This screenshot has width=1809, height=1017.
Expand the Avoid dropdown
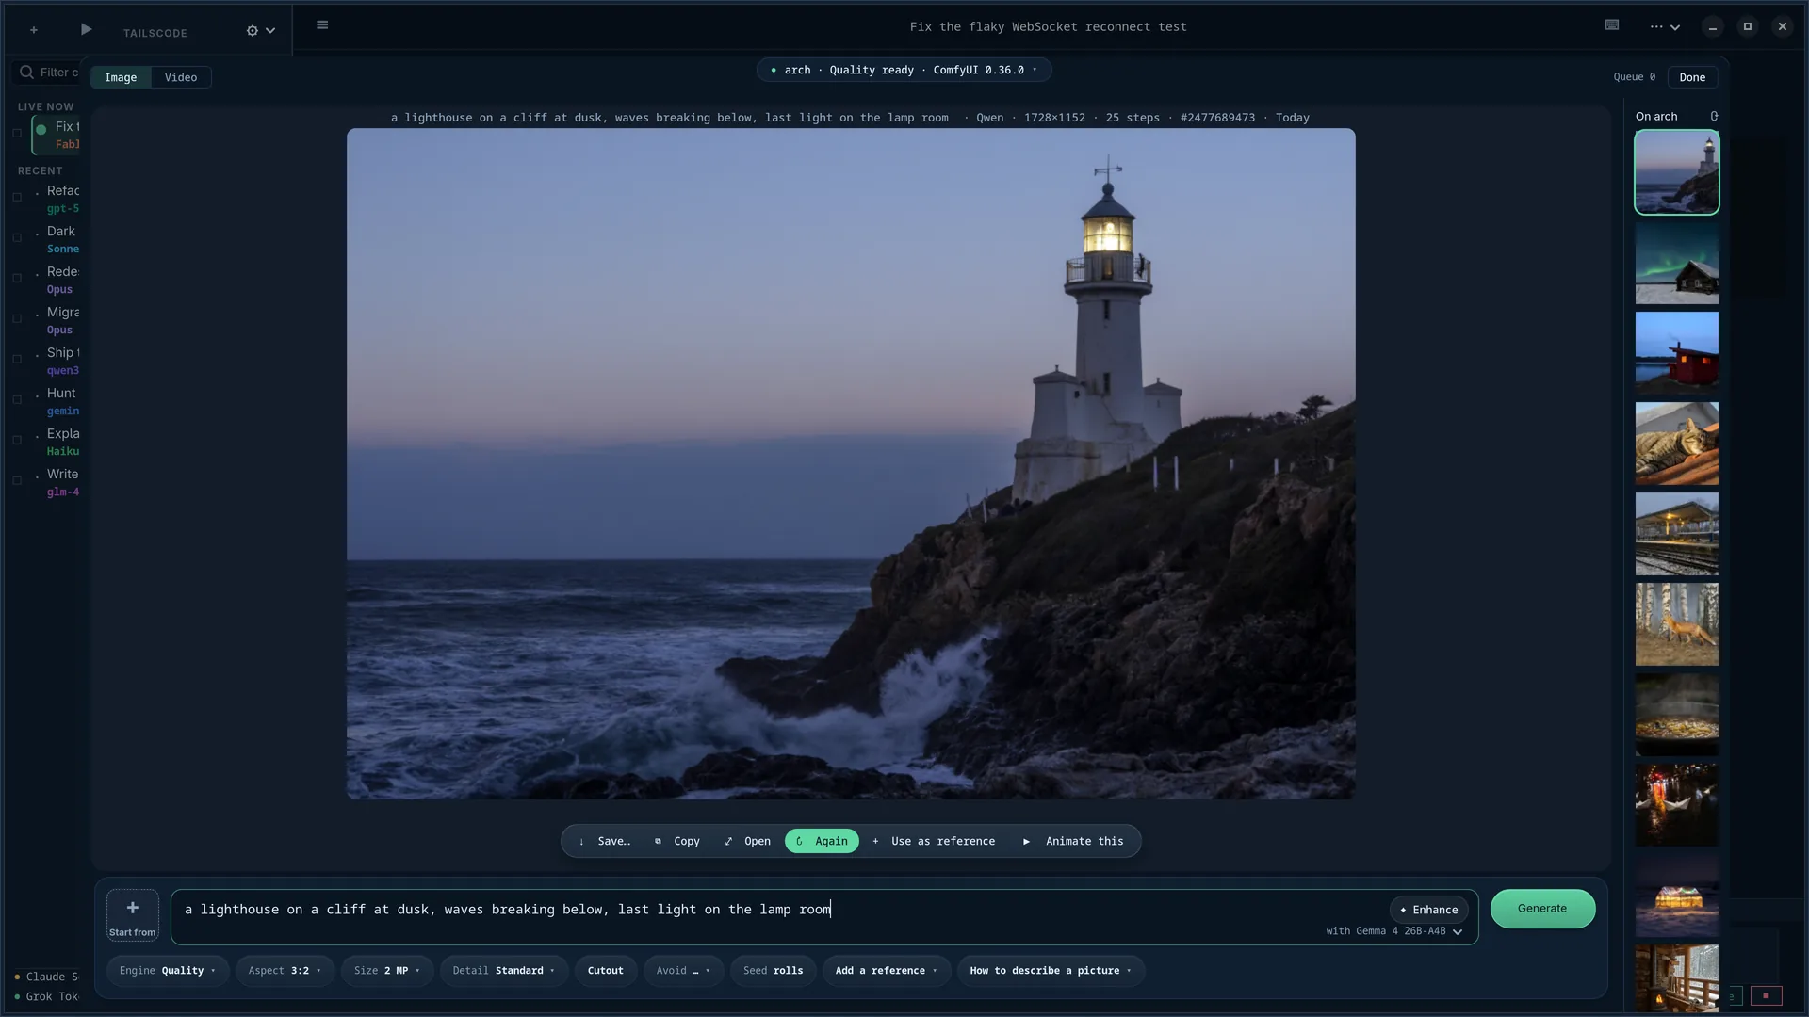pos(683,971)
